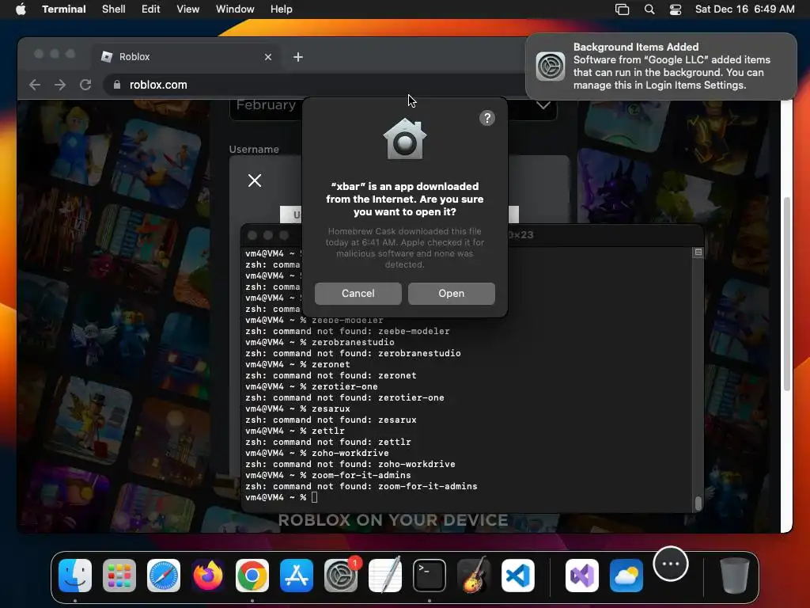
Task: Open the Window menu
Action: coord(235,9)
